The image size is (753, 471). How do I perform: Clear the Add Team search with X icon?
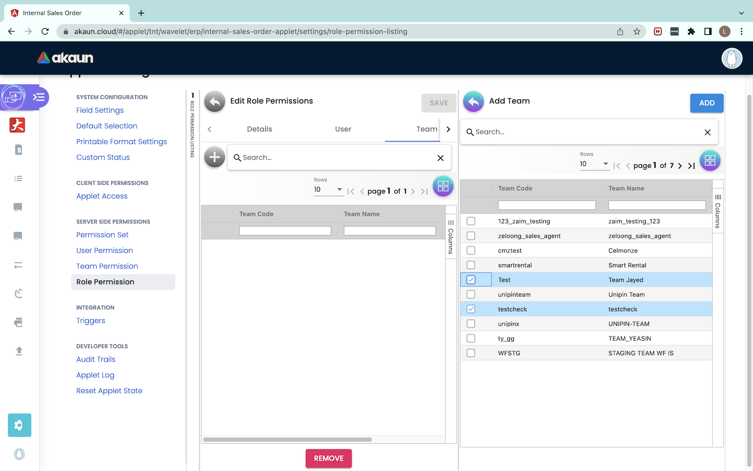point(708,132)
